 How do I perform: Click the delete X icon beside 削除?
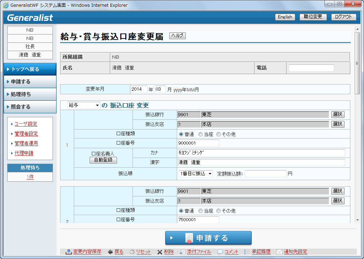pos(159,252)
